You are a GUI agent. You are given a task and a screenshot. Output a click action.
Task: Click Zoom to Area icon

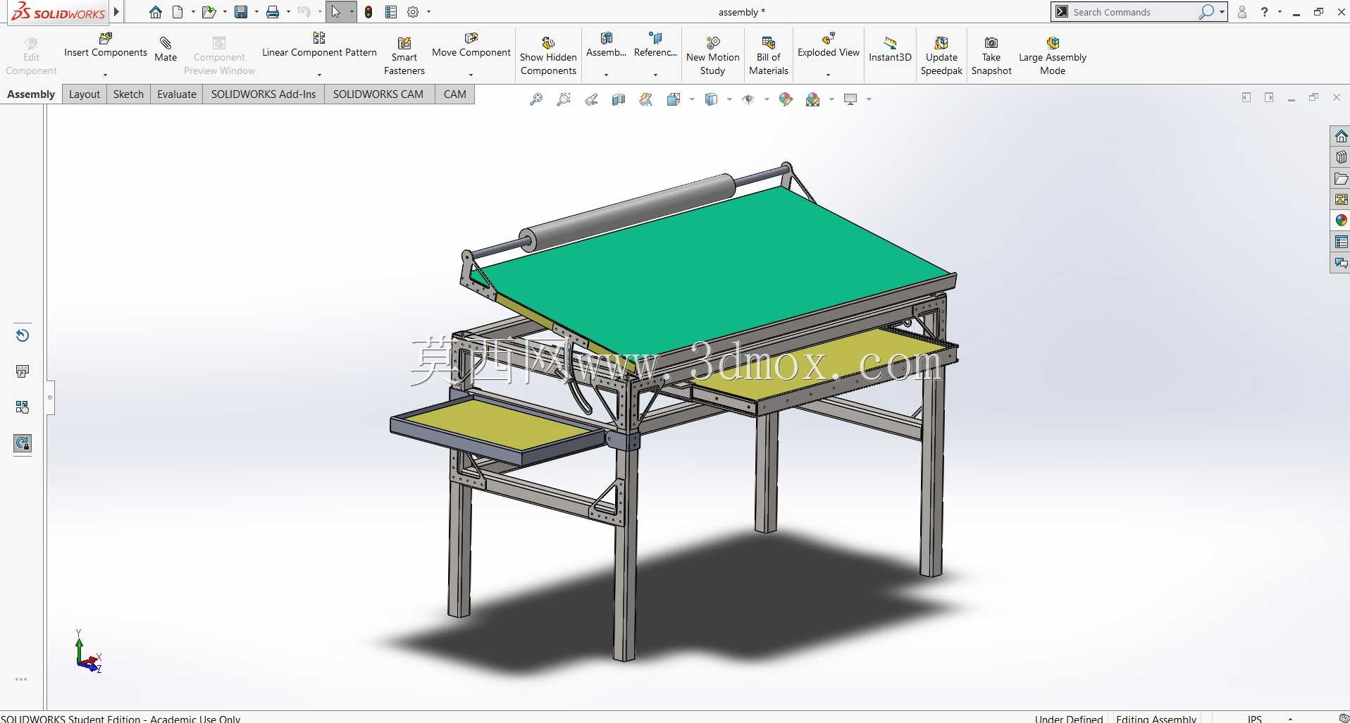point(564,99)
